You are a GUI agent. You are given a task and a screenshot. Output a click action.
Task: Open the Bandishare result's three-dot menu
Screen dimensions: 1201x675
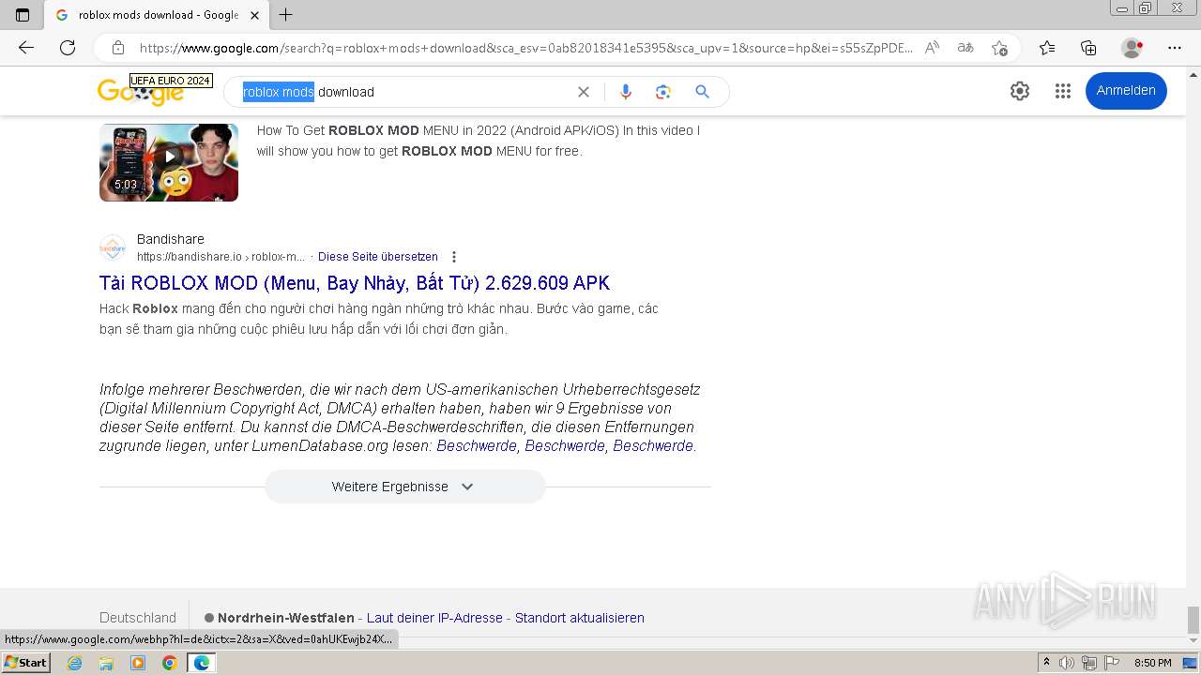click(454, 257)
